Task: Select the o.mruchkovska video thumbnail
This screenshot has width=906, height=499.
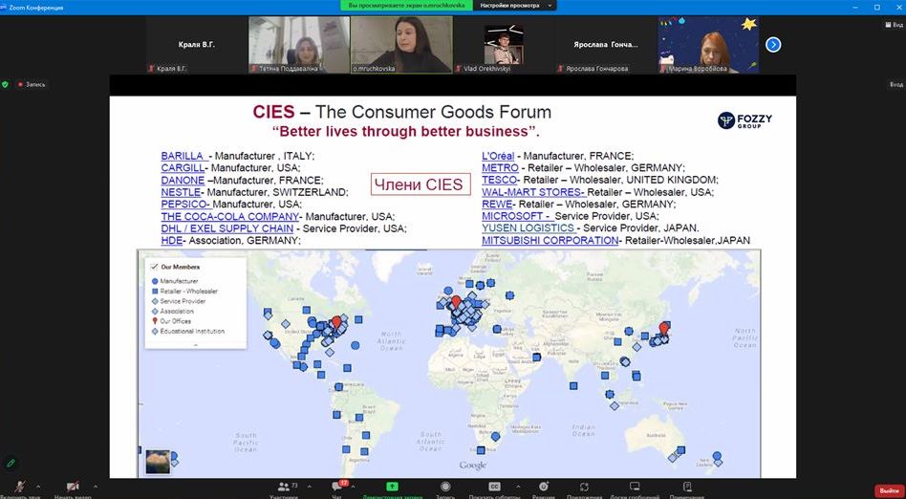Action: tap(400, 44)
